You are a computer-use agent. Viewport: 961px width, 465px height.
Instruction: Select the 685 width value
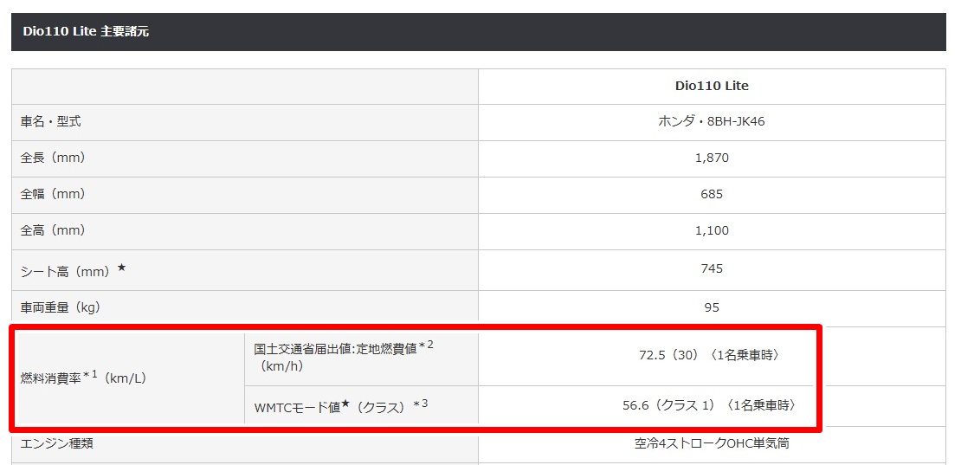(x=711, y=195)
